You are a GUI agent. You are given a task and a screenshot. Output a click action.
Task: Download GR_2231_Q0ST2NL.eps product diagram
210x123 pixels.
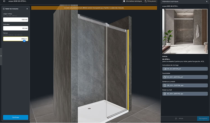185,85
